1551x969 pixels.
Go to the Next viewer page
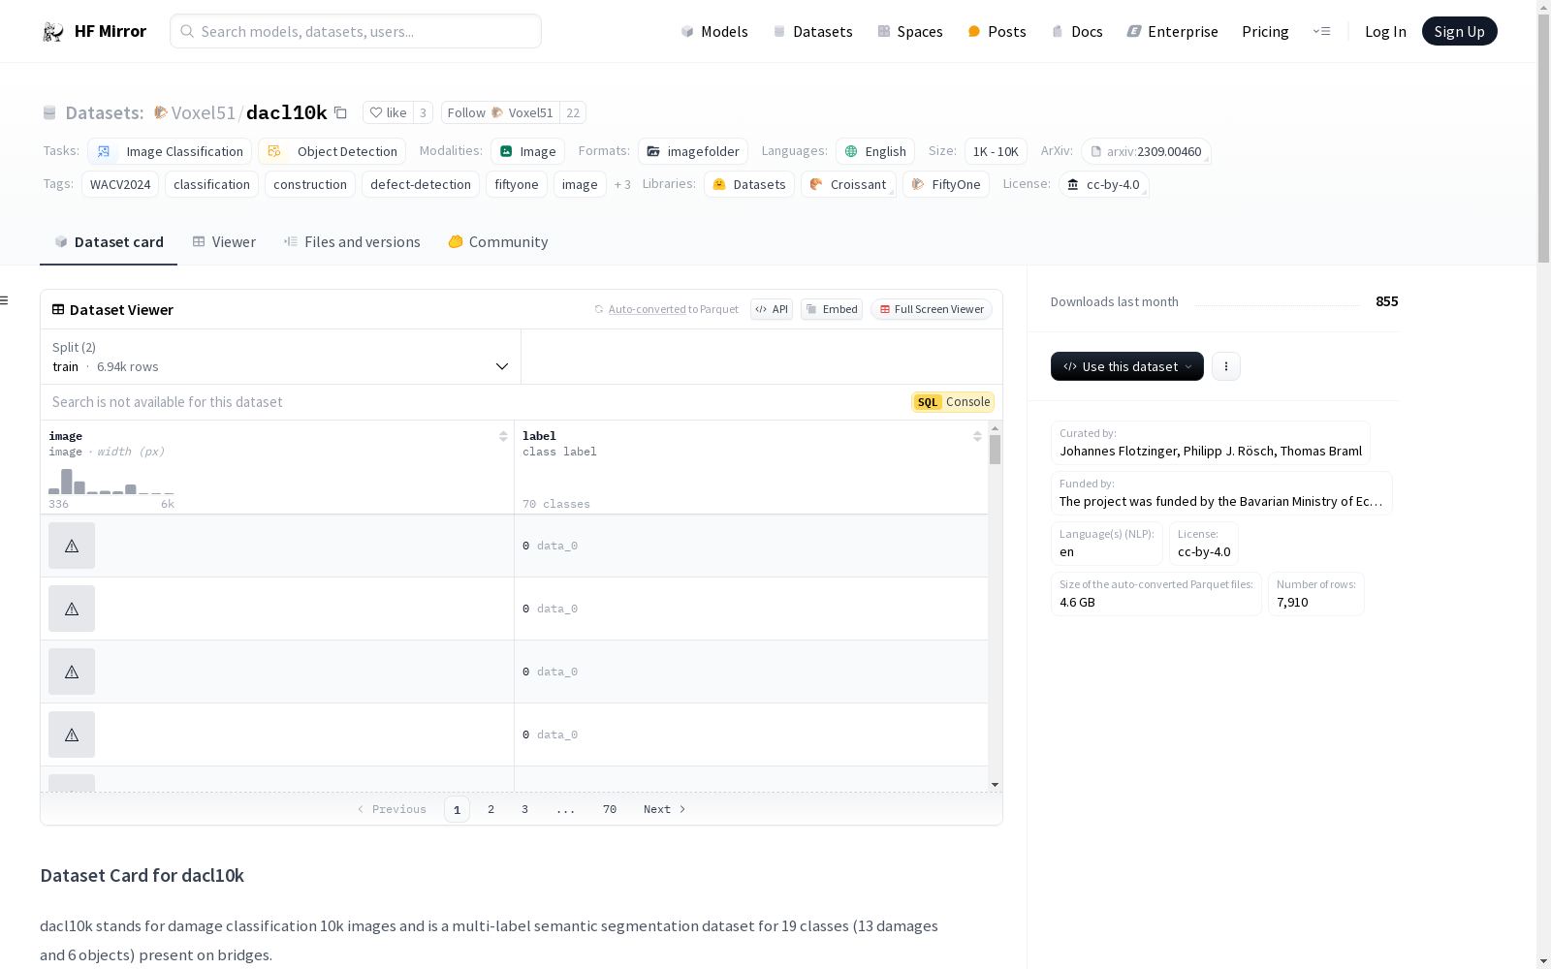tap(665, 809)
